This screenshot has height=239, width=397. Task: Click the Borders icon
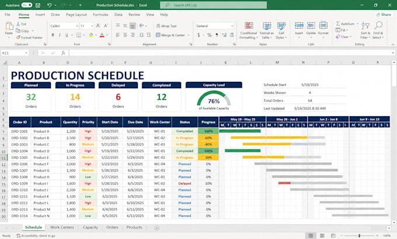pyautogui.click(x=79, y=35)
